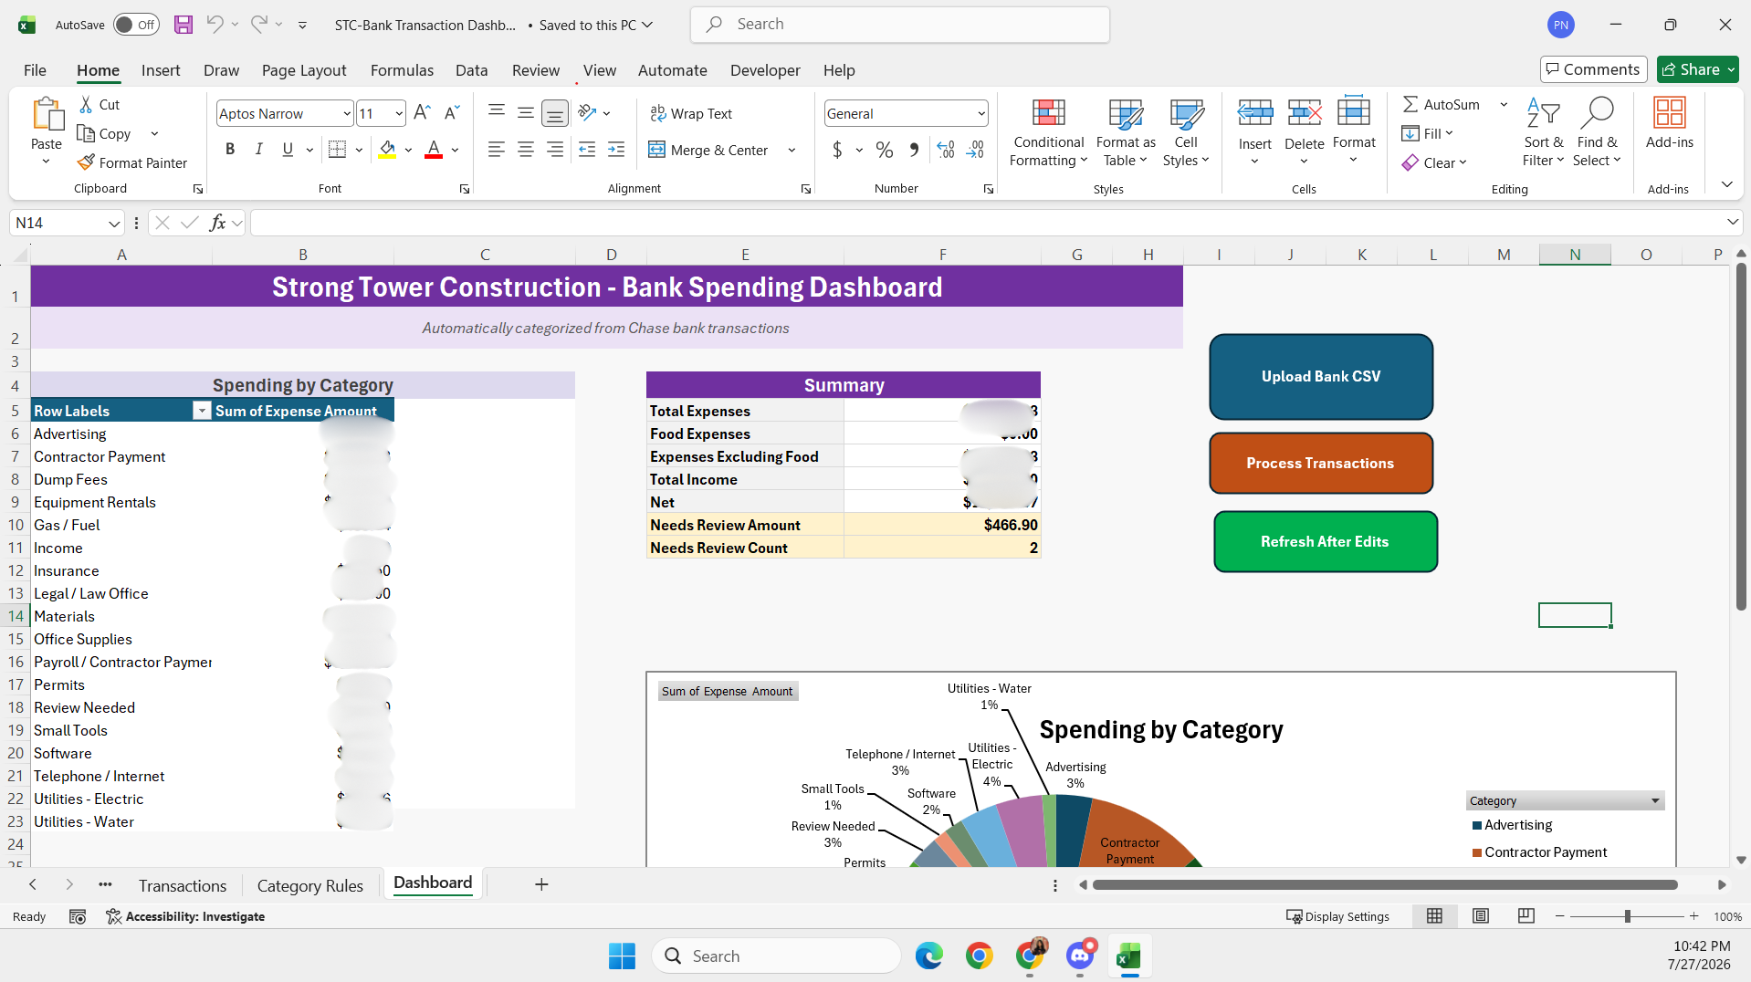Viewport: 1751px width, 982px height.
Task: Click the Share button
Action: [x=1697, y=69]
